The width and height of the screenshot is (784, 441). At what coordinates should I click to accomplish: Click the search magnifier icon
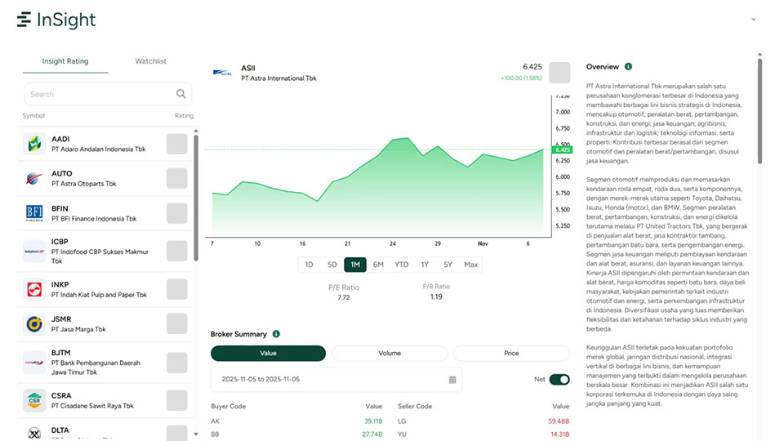point(180,94)
